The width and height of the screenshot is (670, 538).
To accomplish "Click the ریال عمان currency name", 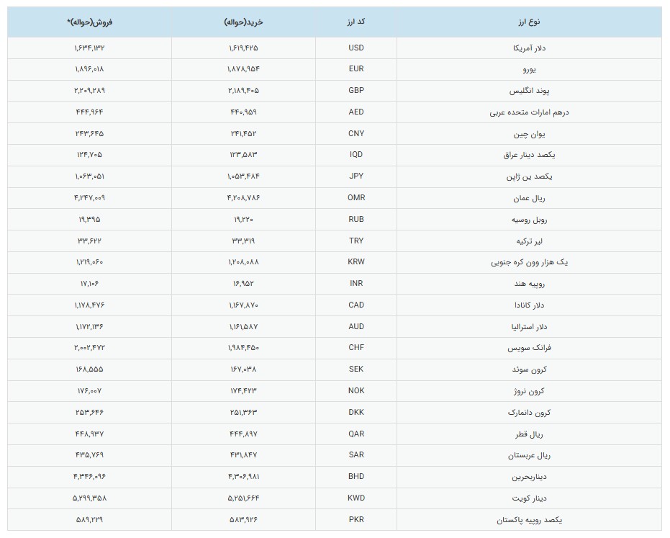I will tap(529, 198).
